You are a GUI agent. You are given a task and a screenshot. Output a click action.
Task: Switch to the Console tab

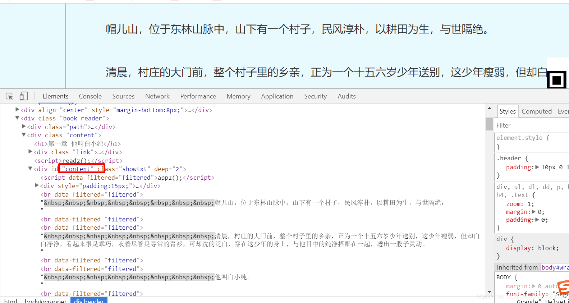click(90, 96)
